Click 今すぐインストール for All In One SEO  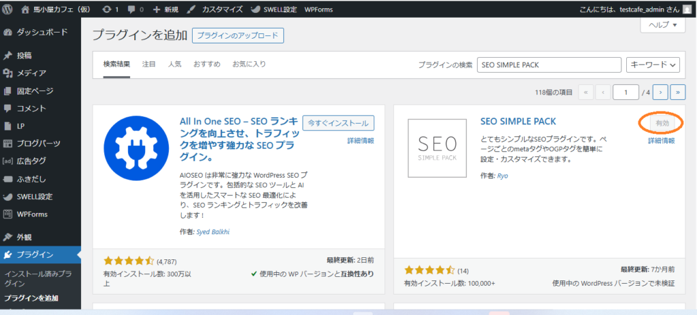[338, 123]
